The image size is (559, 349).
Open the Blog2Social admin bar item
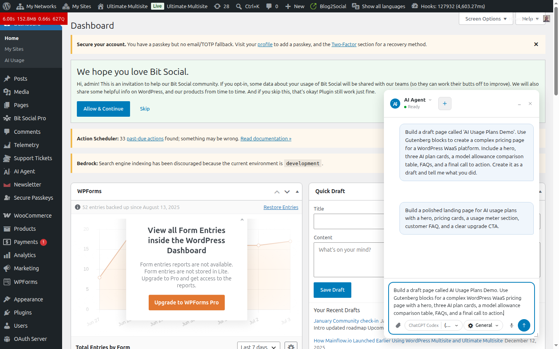tap(328, 6)
